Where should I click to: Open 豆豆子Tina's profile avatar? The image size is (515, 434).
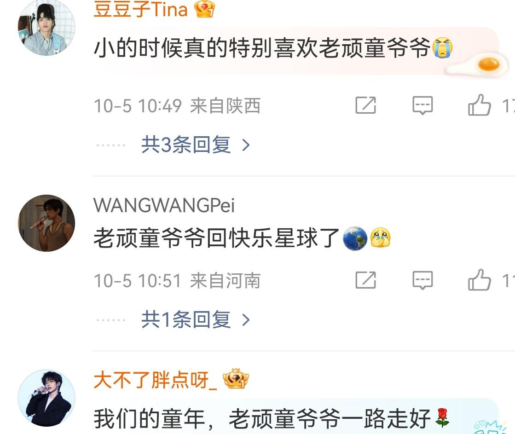pyautogui.click(x=46, y=28)
